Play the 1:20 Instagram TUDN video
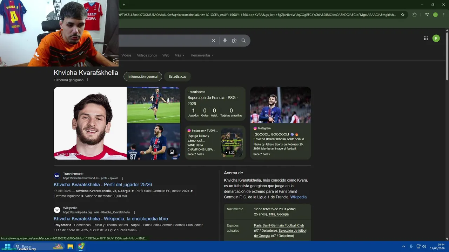The height and width of the screenshot is (252, 449). (232, 143)
